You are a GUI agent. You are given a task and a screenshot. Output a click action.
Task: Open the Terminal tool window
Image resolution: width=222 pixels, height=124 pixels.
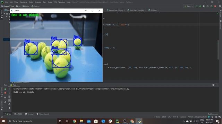(29, 114)
